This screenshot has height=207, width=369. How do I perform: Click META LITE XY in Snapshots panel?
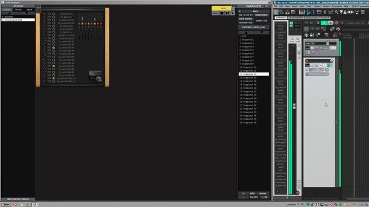(246, 15)
